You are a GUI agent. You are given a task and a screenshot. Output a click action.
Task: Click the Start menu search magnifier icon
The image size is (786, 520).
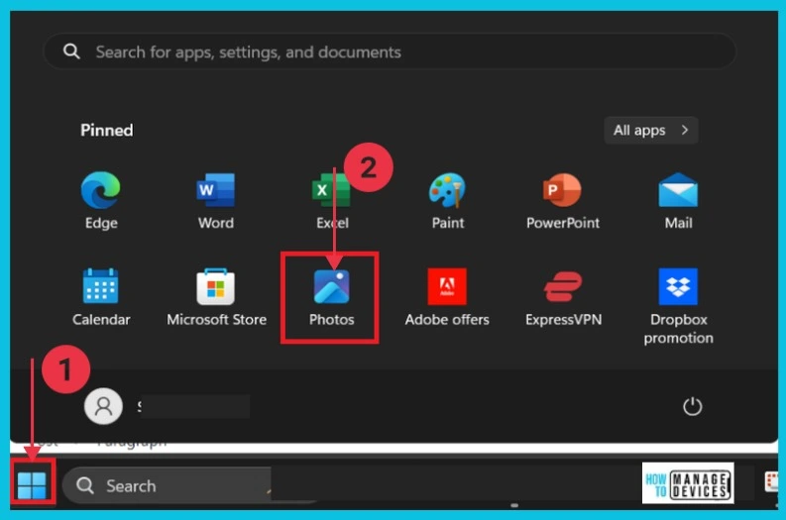pyautogui.click(x=71, y=52)
